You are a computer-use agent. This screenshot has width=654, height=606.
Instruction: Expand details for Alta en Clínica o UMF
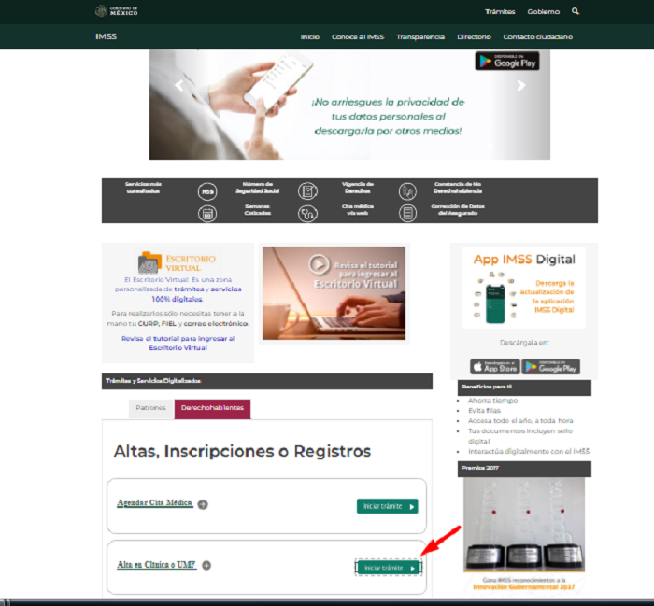coord(206,565)
